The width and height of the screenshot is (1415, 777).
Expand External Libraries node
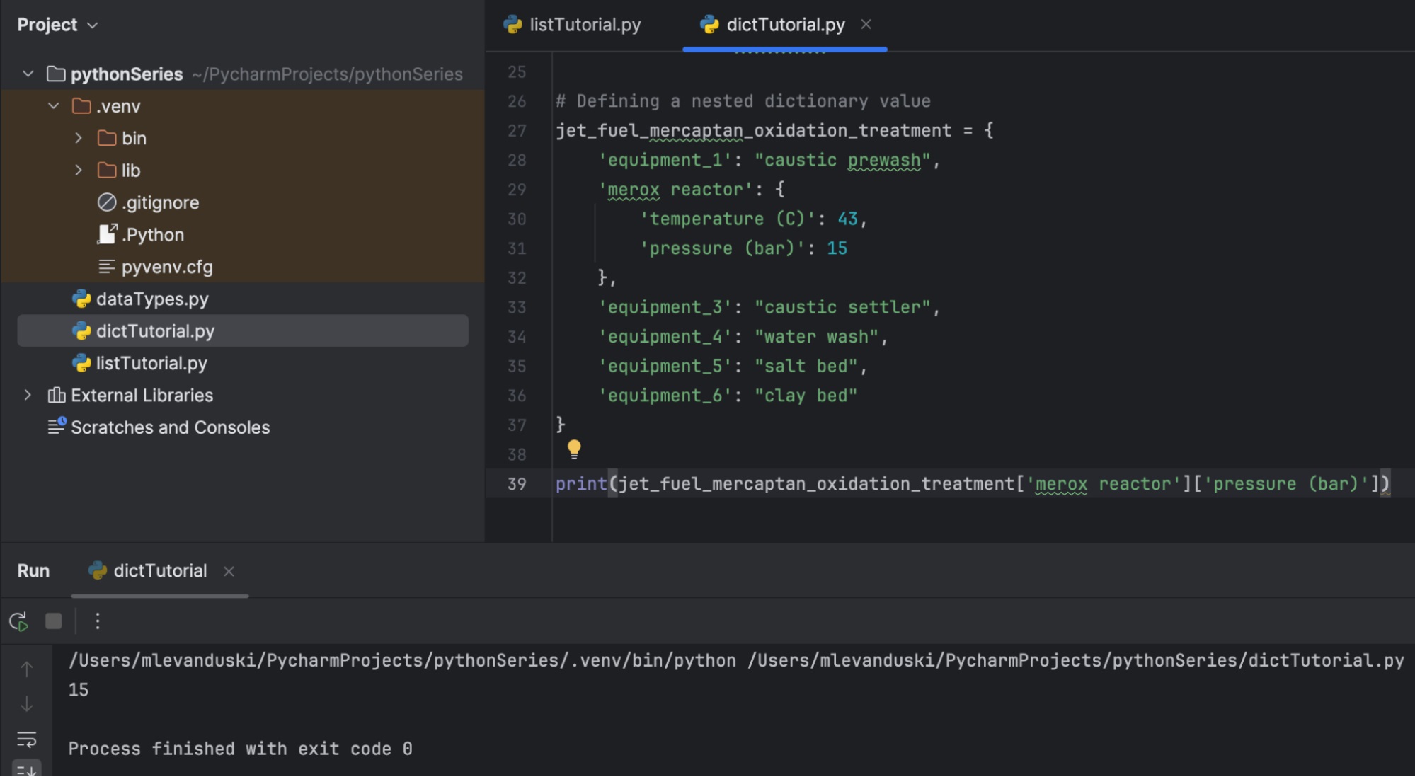pyautogui.click(x=28, y=395)
